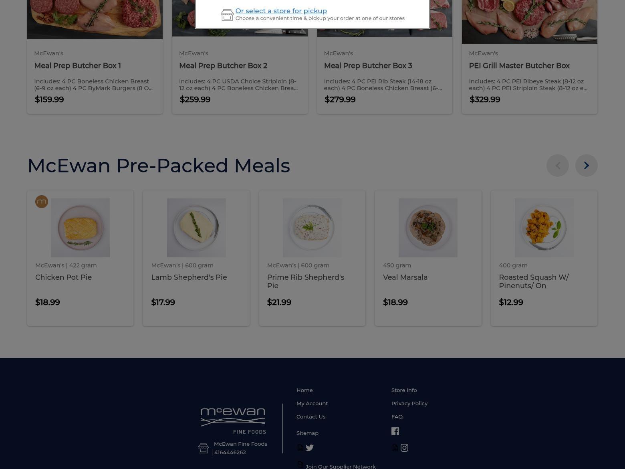Click the 'Or select a store for pickup' link
625x469 pixels.
tap(281, 11)
